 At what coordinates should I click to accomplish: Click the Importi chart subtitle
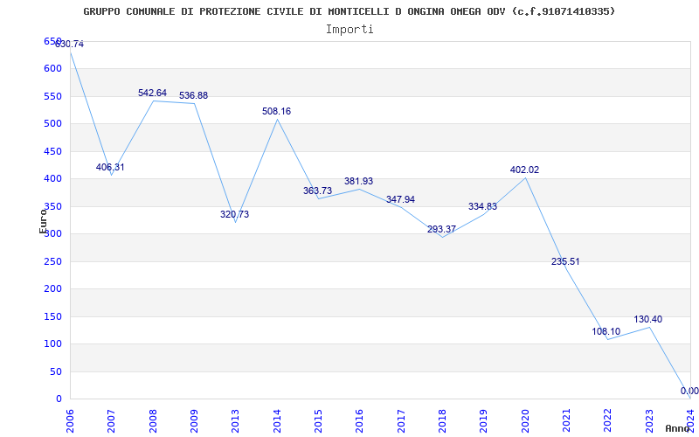coord(349,30)
